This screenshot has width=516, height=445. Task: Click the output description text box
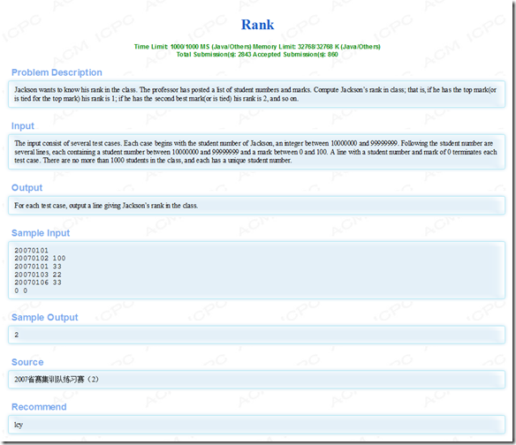click(257, 206)
